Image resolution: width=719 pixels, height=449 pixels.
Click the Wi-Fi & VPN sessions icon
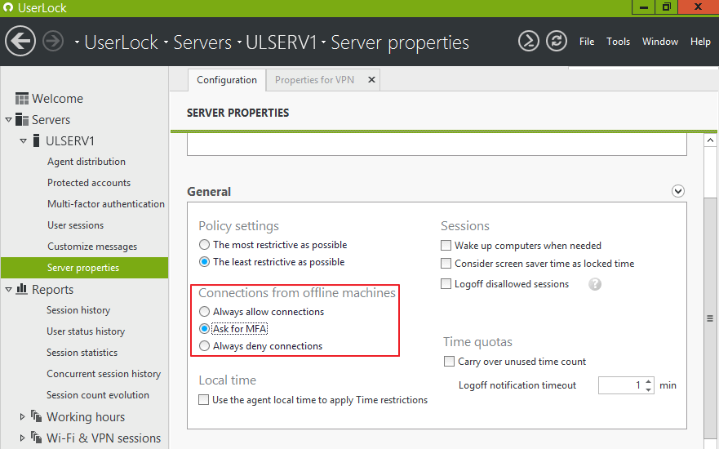tap(36, 437)
